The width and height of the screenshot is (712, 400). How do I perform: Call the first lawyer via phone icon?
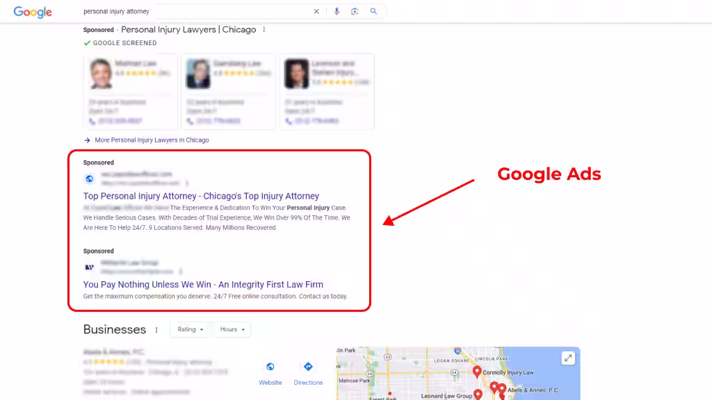92,121
